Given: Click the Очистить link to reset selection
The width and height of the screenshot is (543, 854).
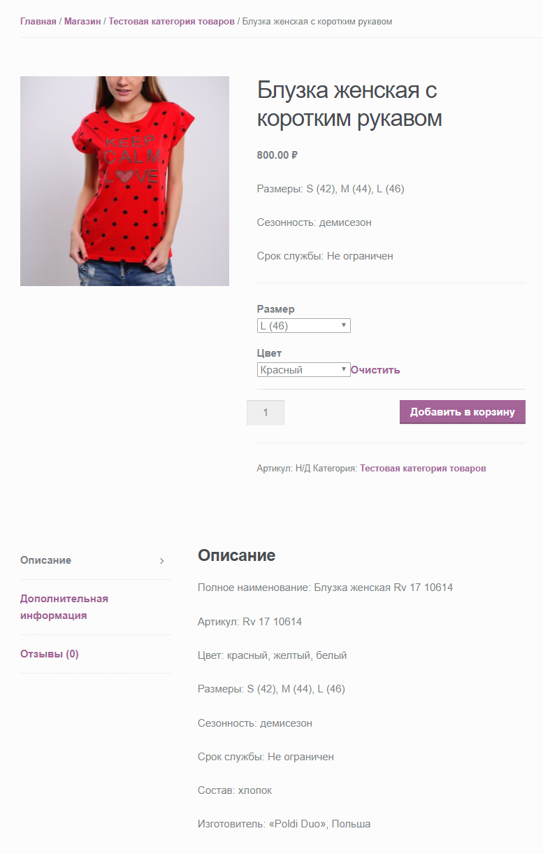Looking at the screenshot, I should pyautogui.click(x=375, y=370).
